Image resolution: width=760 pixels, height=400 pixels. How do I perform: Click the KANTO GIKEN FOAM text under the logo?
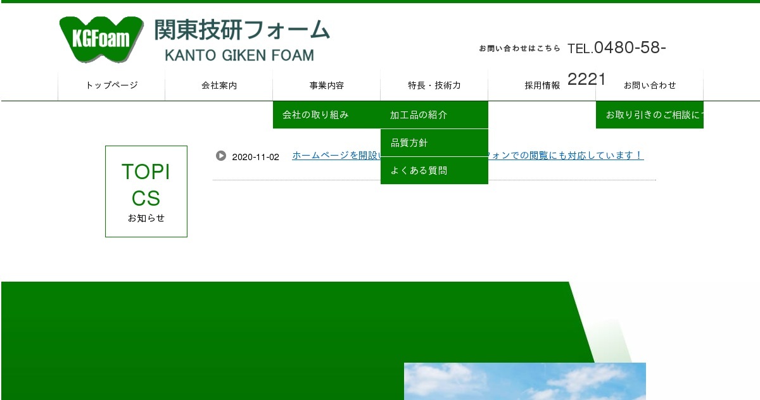[239, 56]
